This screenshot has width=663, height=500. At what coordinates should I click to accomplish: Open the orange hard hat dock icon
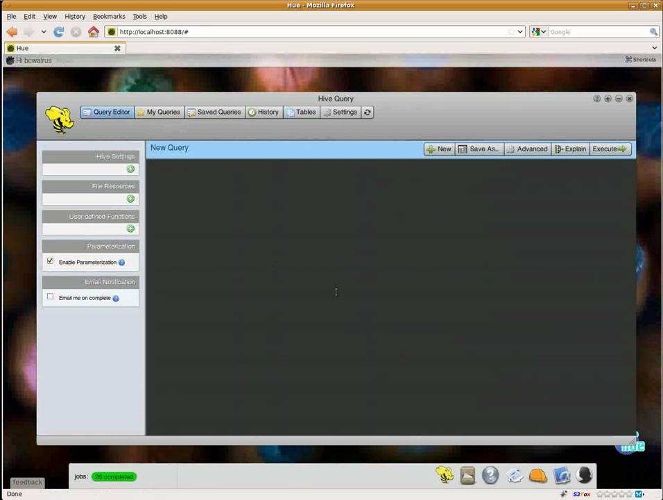(x=538, y=476)
